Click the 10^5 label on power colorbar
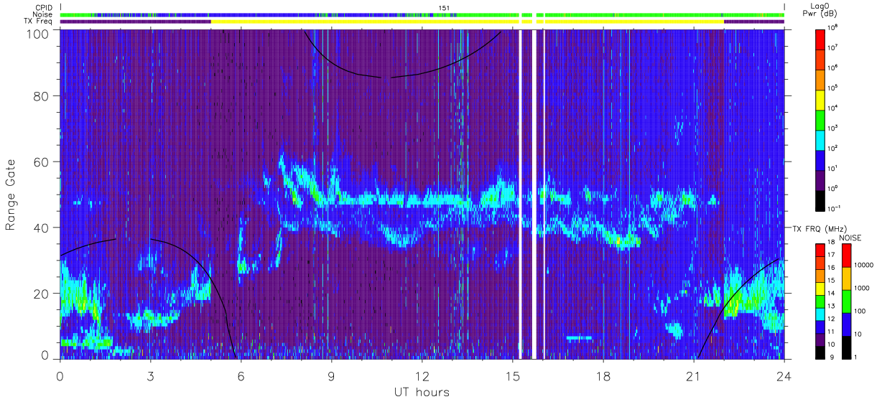Image resolution: width=882 pixels, height=407 pixels. (x=832, y=88)
